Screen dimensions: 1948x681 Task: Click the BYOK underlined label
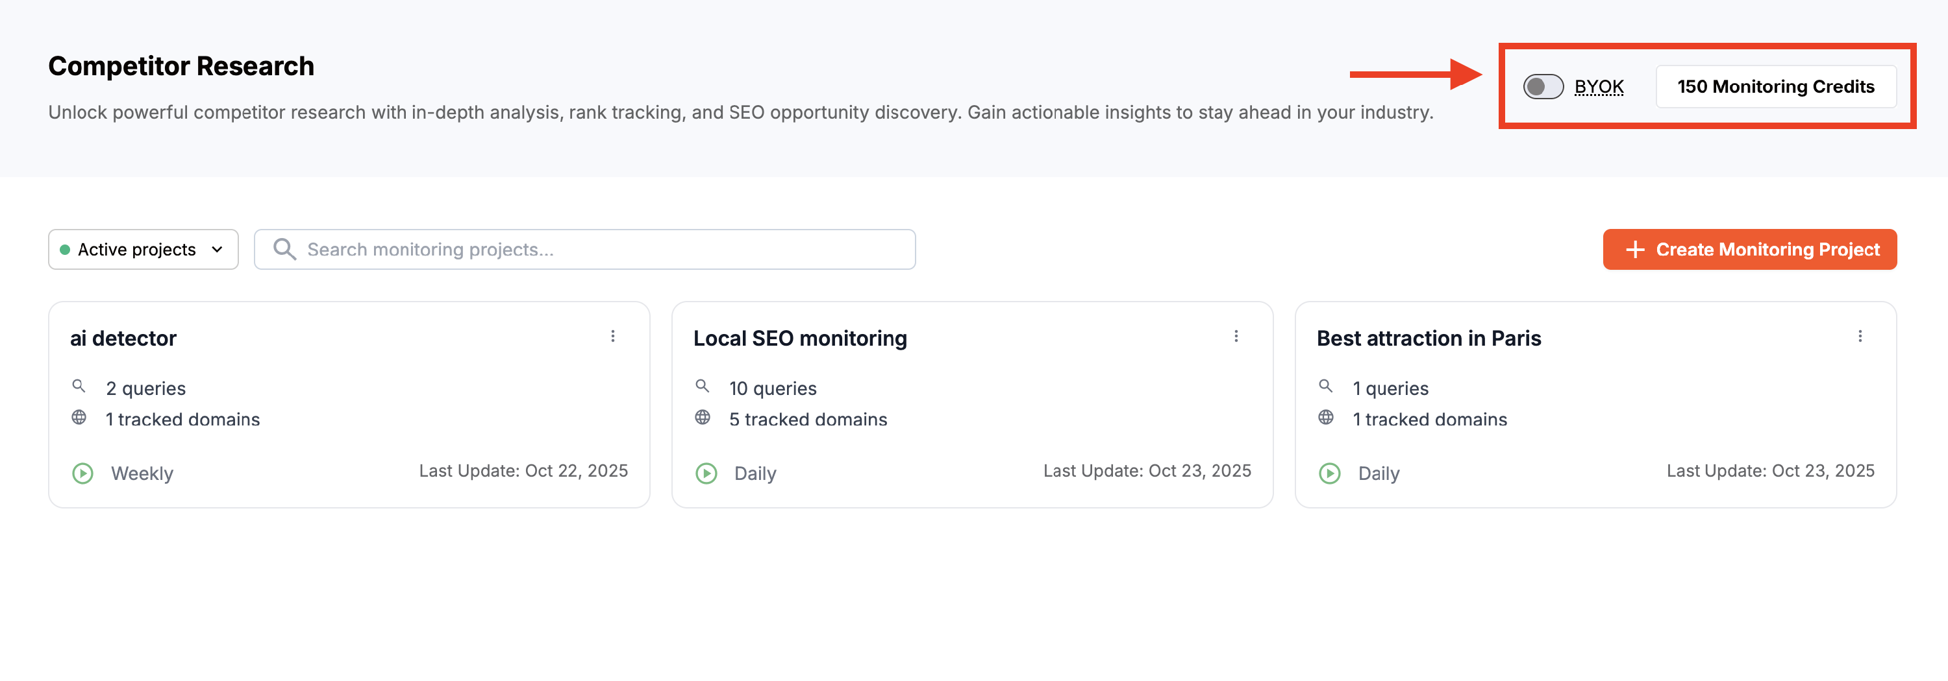coord(1599,87)
